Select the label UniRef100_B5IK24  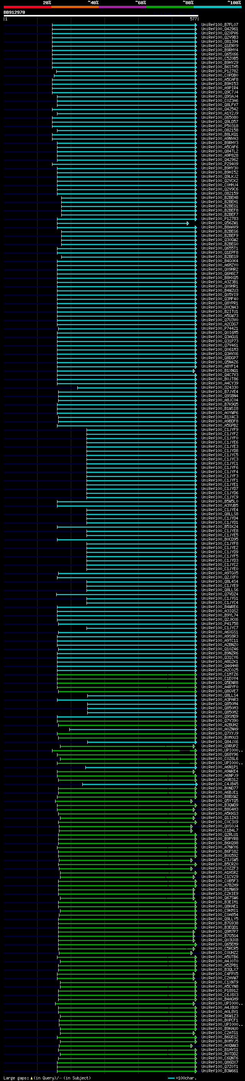pos(220,527)
